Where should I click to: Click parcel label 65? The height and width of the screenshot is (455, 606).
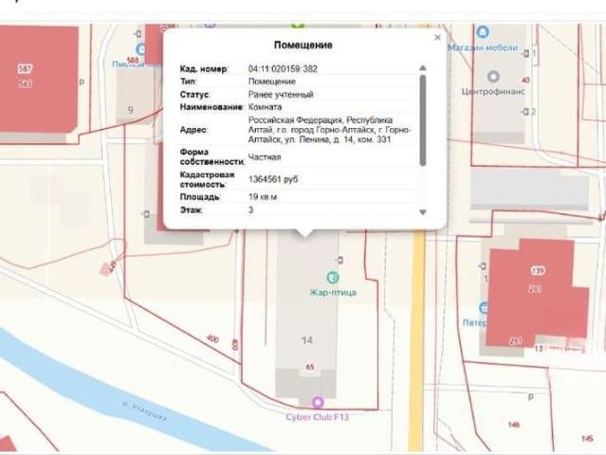310,367
